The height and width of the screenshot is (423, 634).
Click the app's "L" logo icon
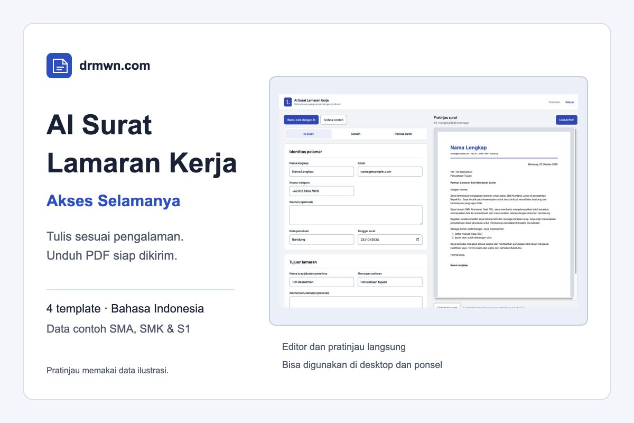[287, 102]
